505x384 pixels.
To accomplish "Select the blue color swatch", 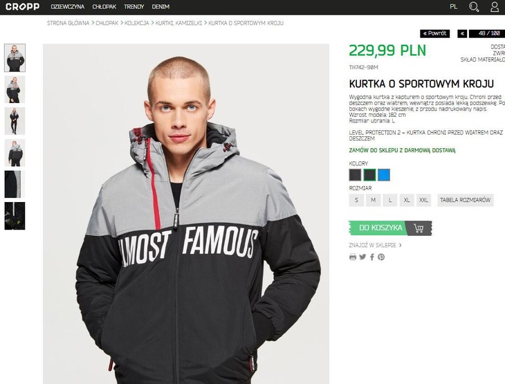I will coord(384,175).
